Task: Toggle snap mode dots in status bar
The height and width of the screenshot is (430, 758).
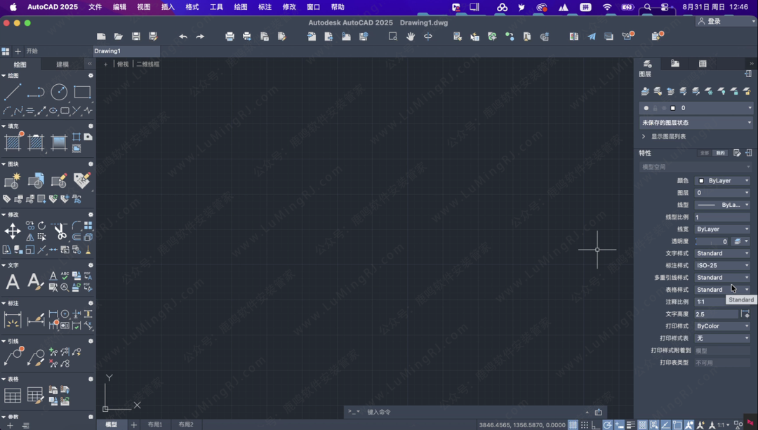Action: click(584, 425)
